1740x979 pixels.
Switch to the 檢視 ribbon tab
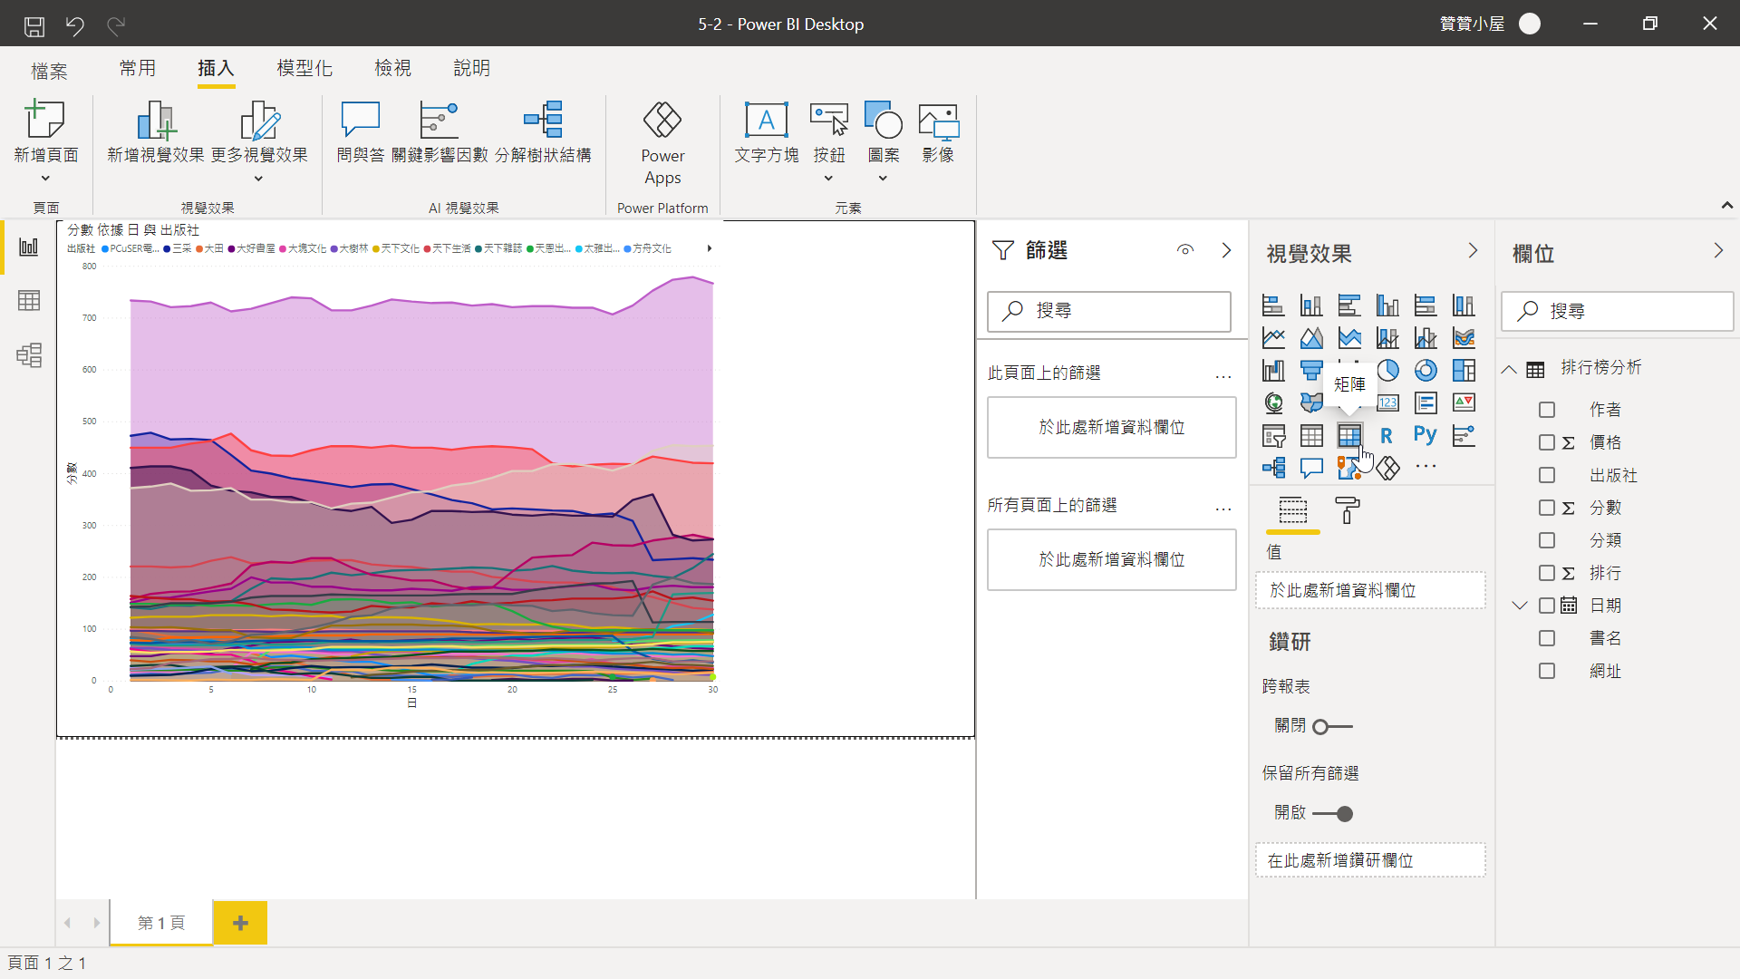(x=392, y=69)
